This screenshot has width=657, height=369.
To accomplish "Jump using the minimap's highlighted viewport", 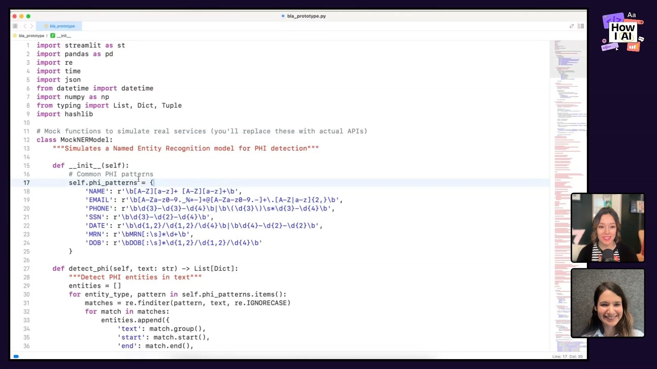I will click(568, 59).
